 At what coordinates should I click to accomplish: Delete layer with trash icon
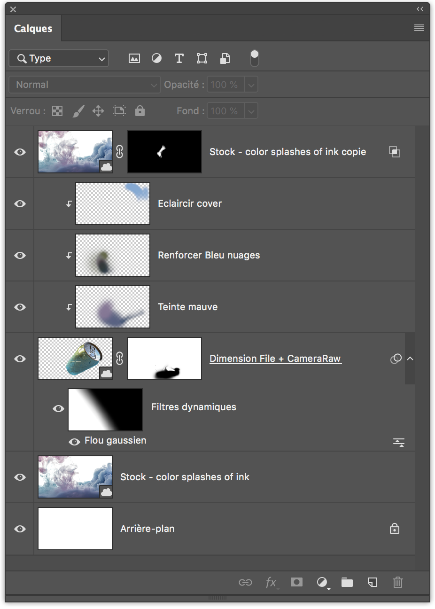398,583
